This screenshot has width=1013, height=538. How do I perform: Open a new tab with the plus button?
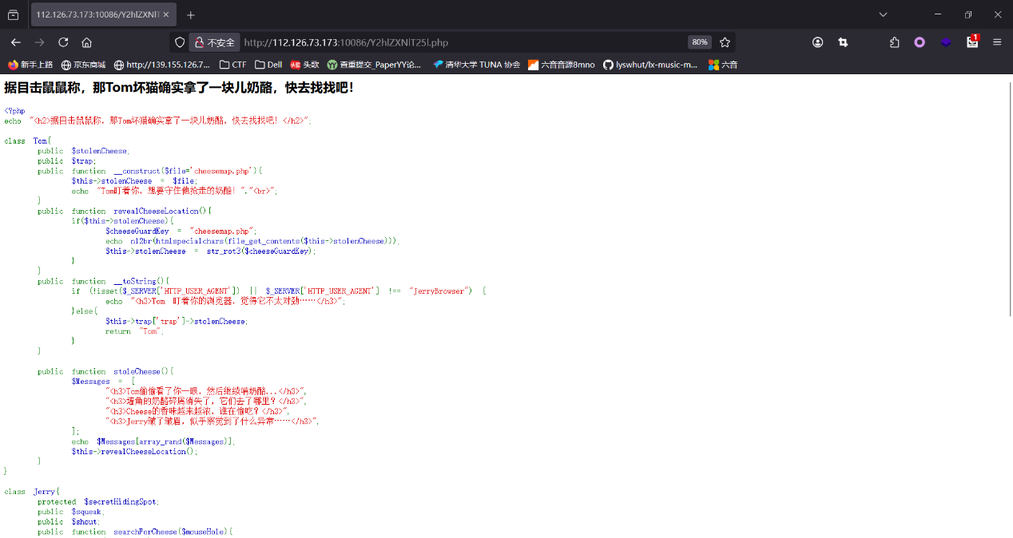tap(190, 14)
